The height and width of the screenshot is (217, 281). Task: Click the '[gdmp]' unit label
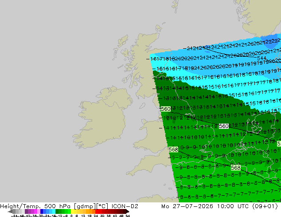pos(85,206)
